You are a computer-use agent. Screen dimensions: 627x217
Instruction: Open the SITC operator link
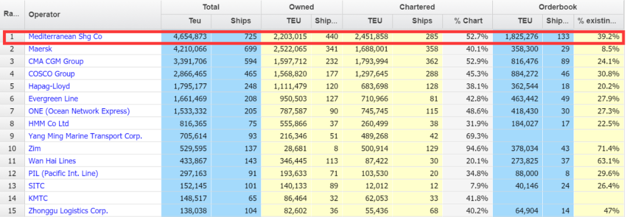click(x=36, y=186)
